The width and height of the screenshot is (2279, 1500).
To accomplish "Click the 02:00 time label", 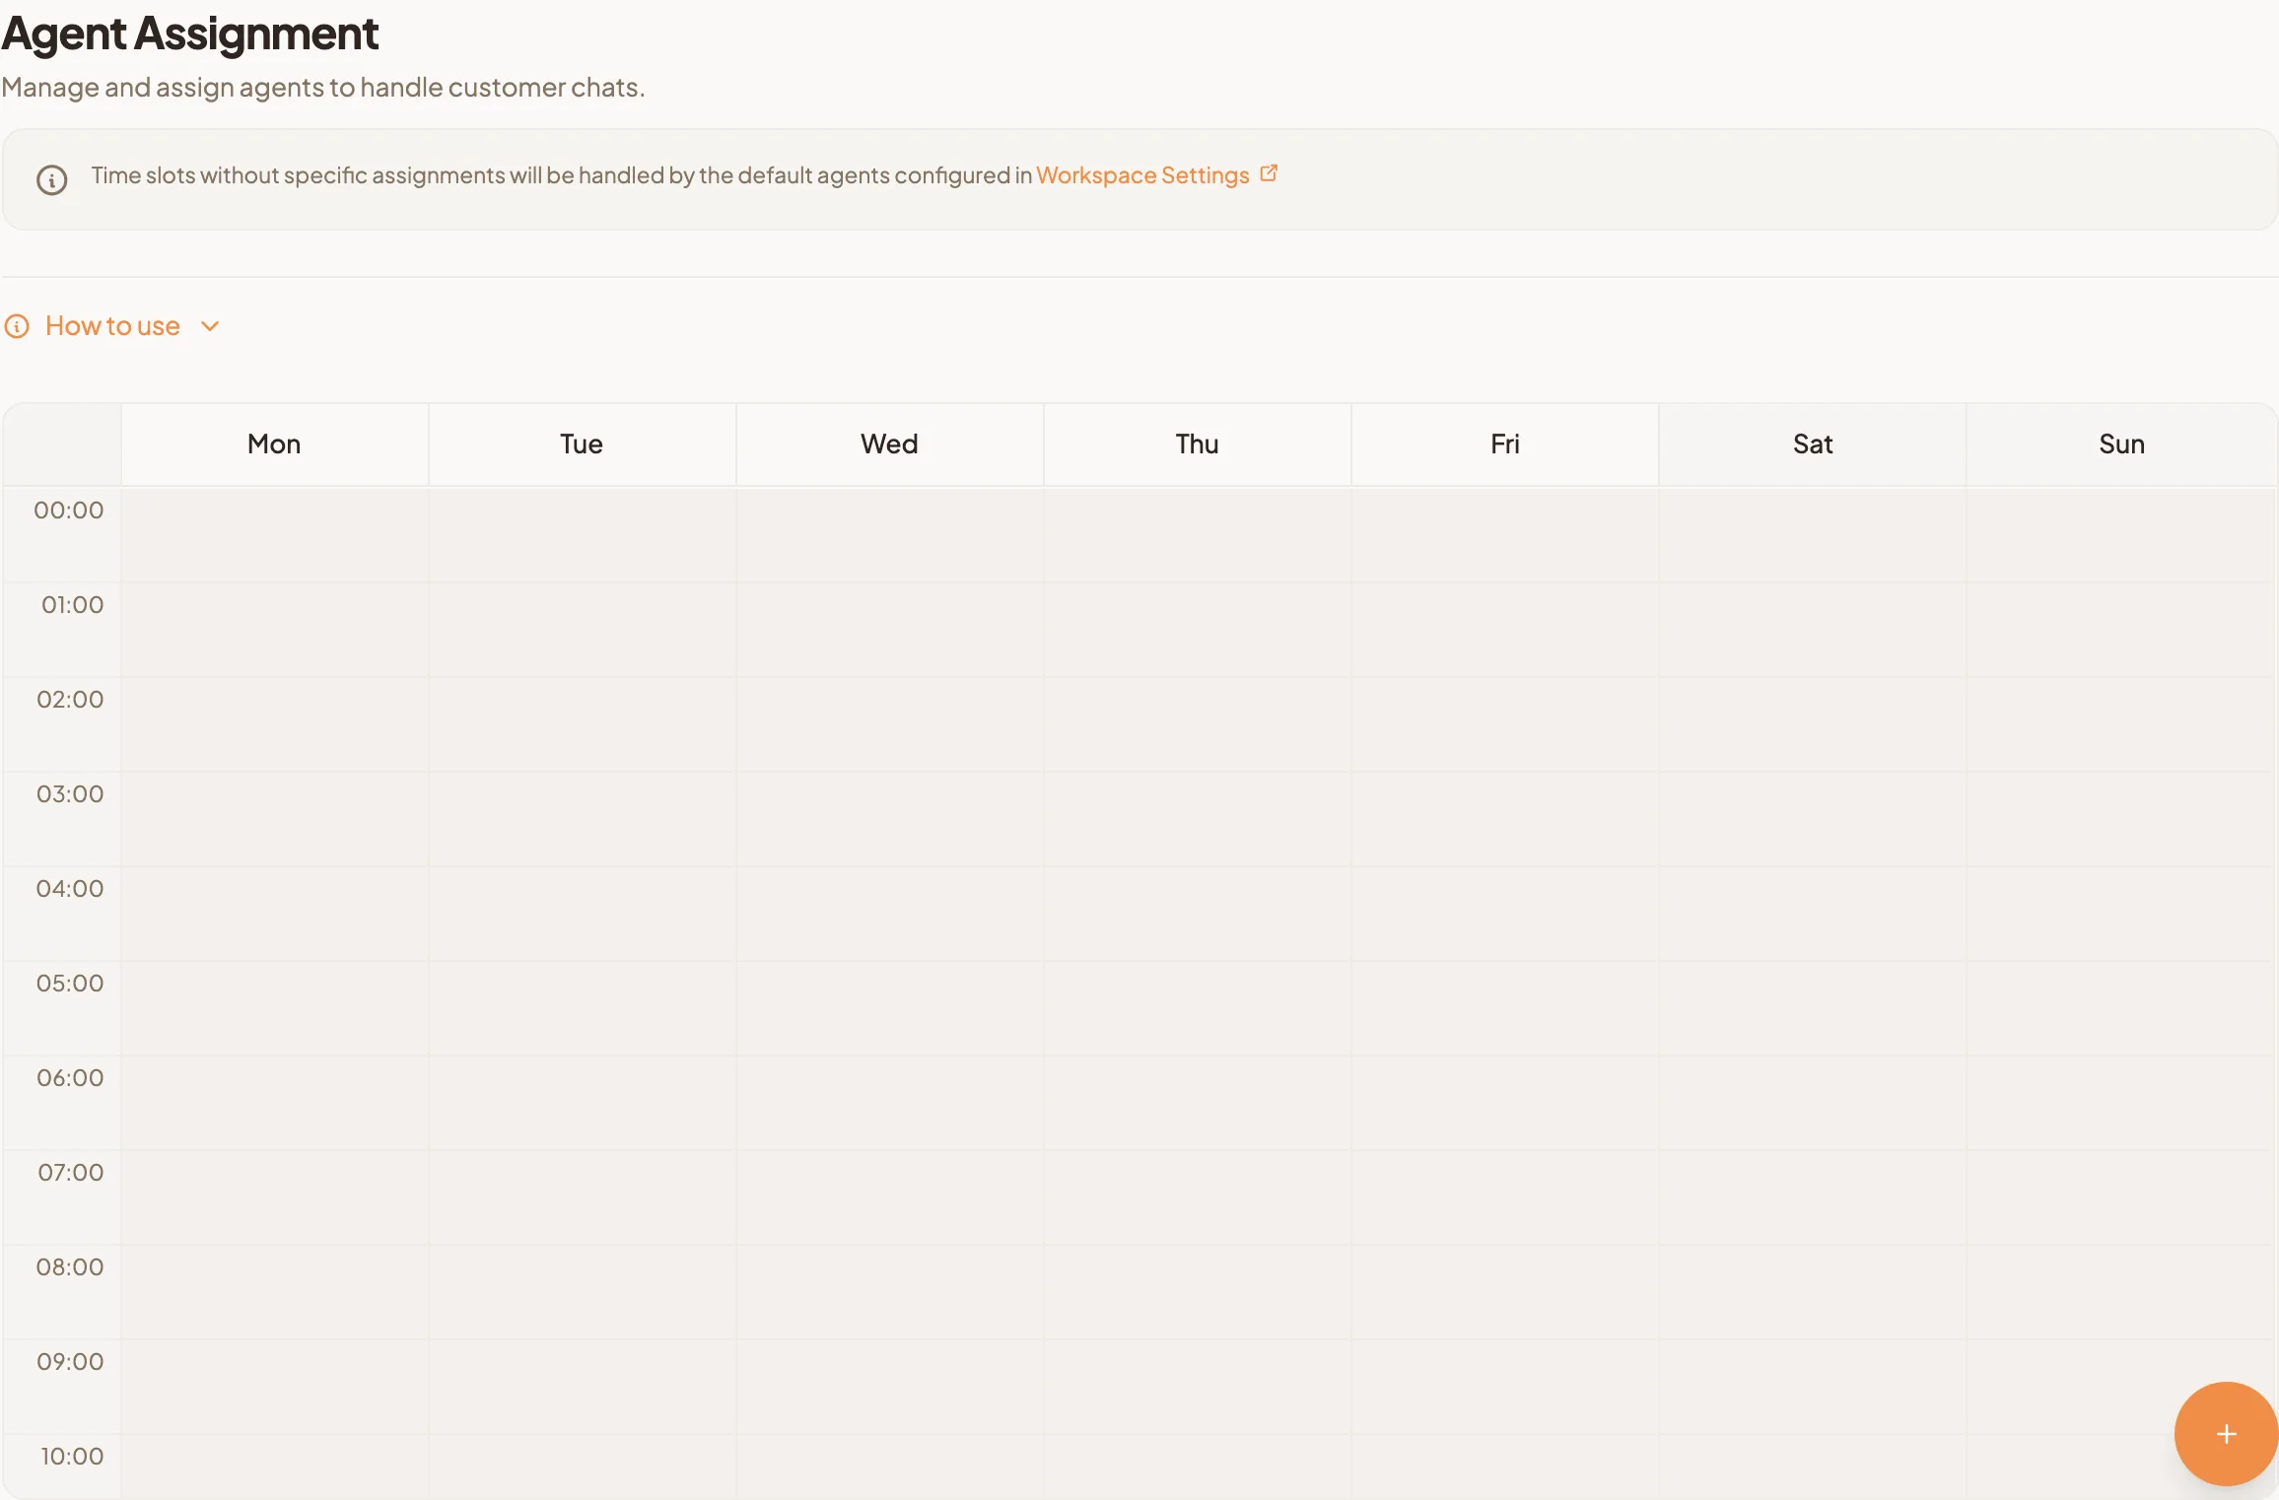I will pyautogui.click(x=70, y=700).
